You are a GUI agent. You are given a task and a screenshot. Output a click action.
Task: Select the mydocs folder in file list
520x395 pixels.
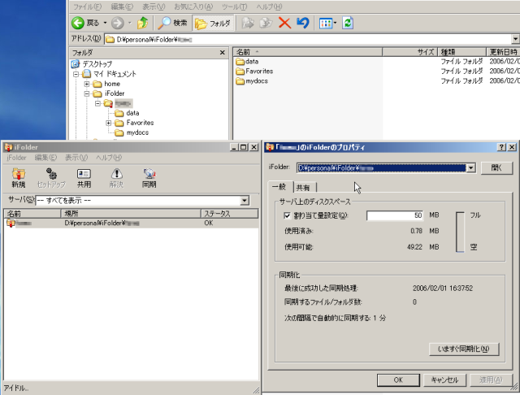[258, 81]
